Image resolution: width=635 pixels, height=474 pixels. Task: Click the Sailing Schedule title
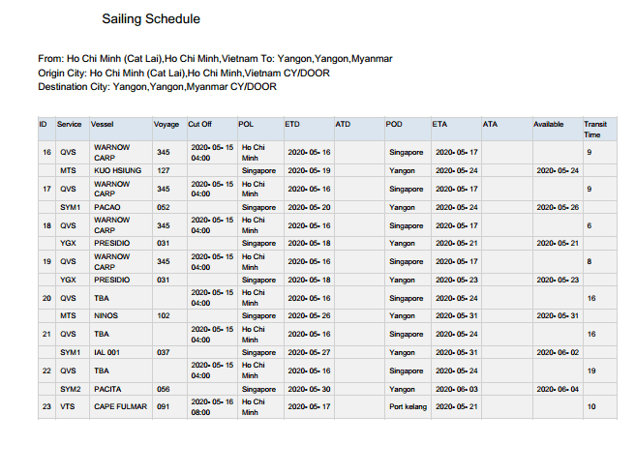pyautogui.click(x=151, y=19)
